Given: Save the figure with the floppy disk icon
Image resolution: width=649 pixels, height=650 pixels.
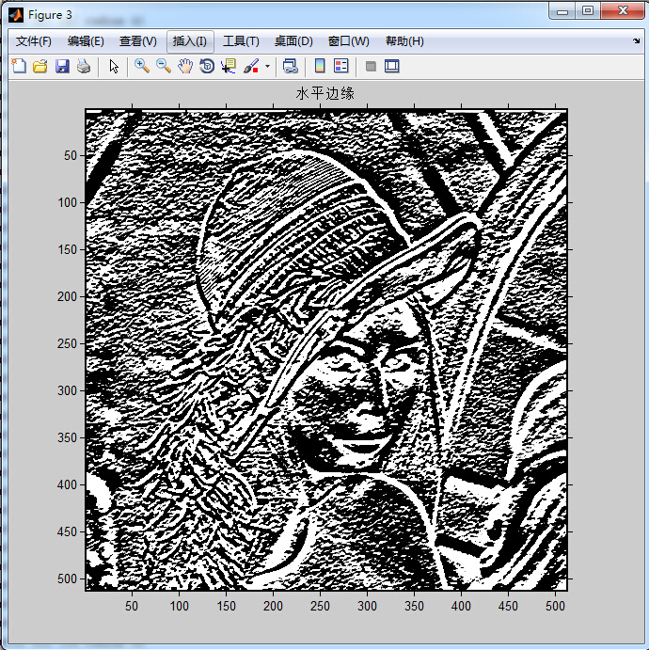Looking at the screenshot, I should coord(62,66).
